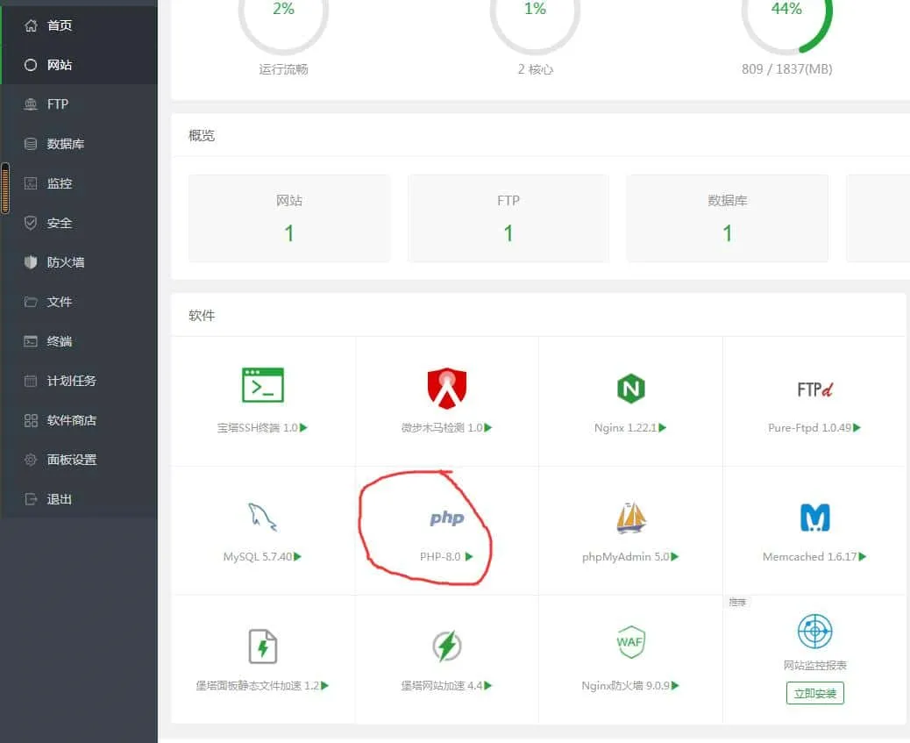
Task: Click the arrow next to Nginx 1.22.1
Action: pos(663,427)
